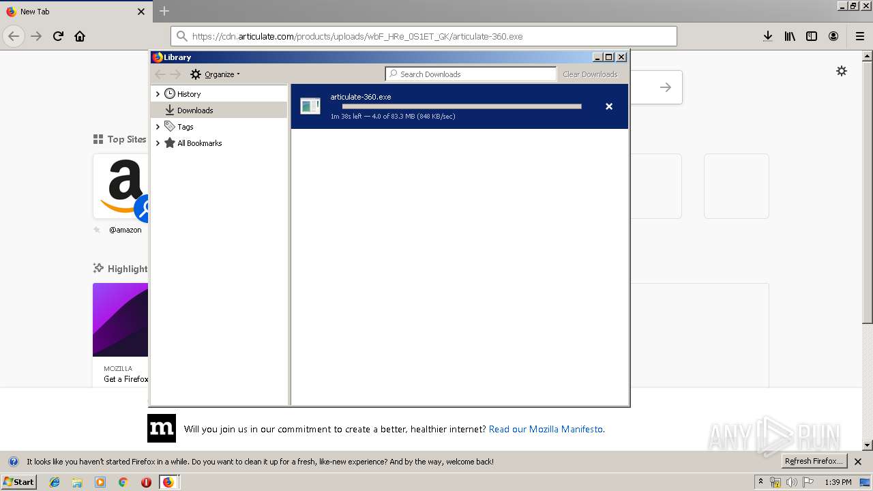Close the New Tab tab
This screenshot has height=491, width=873.
(x=141, y=12)
